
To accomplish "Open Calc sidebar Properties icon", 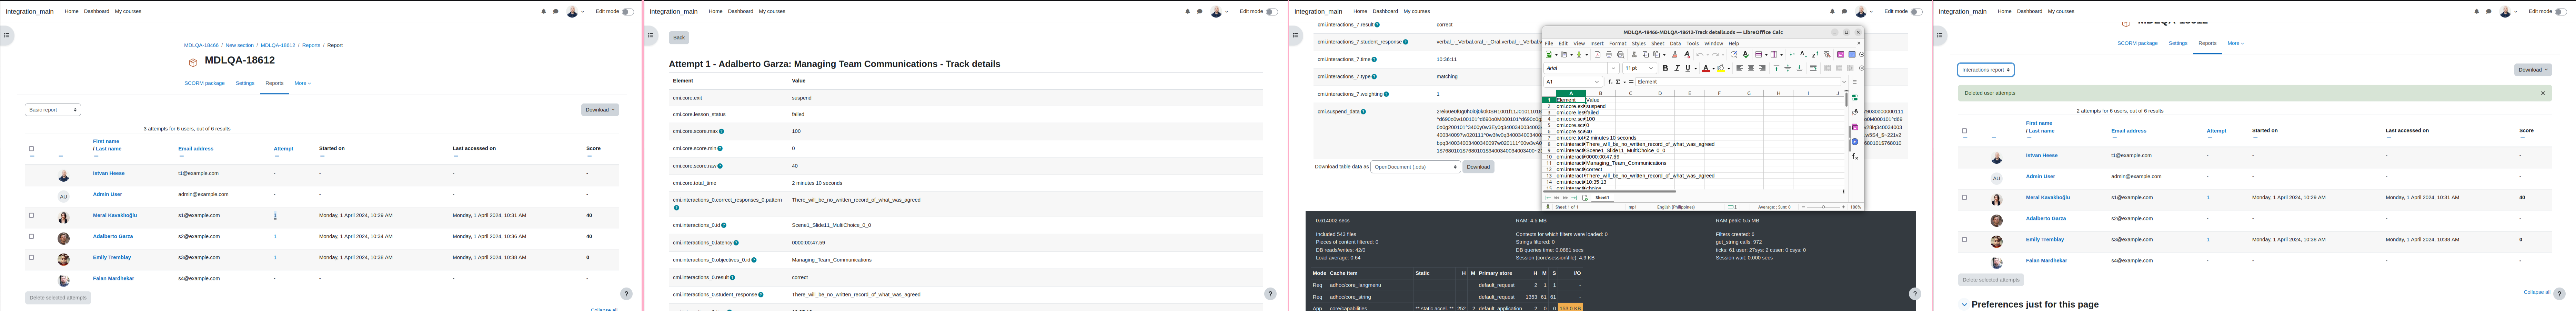I will click(1855, 98).
